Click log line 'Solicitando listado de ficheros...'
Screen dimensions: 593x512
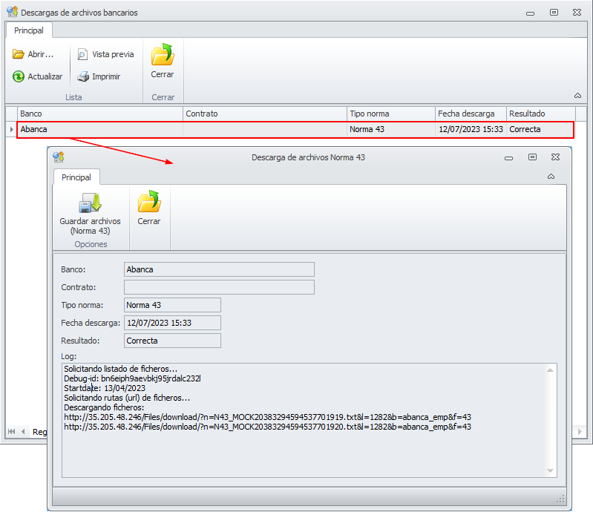[x=121, y=369]
